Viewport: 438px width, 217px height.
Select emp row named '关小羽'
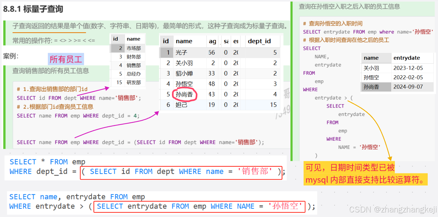(x=220, y=63)
